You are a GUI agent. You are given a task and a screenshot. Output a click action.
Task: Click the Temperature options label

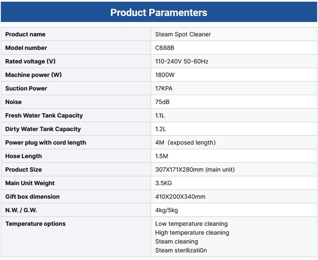pyautogui.click(x=35, y=224)
